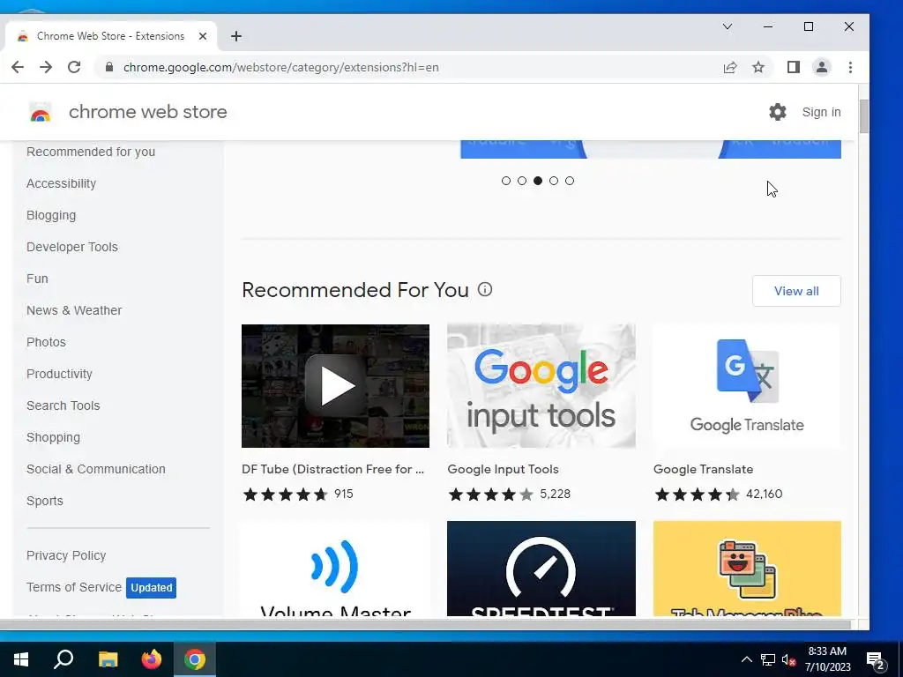Click the chrome web store header title

[148, 112]
